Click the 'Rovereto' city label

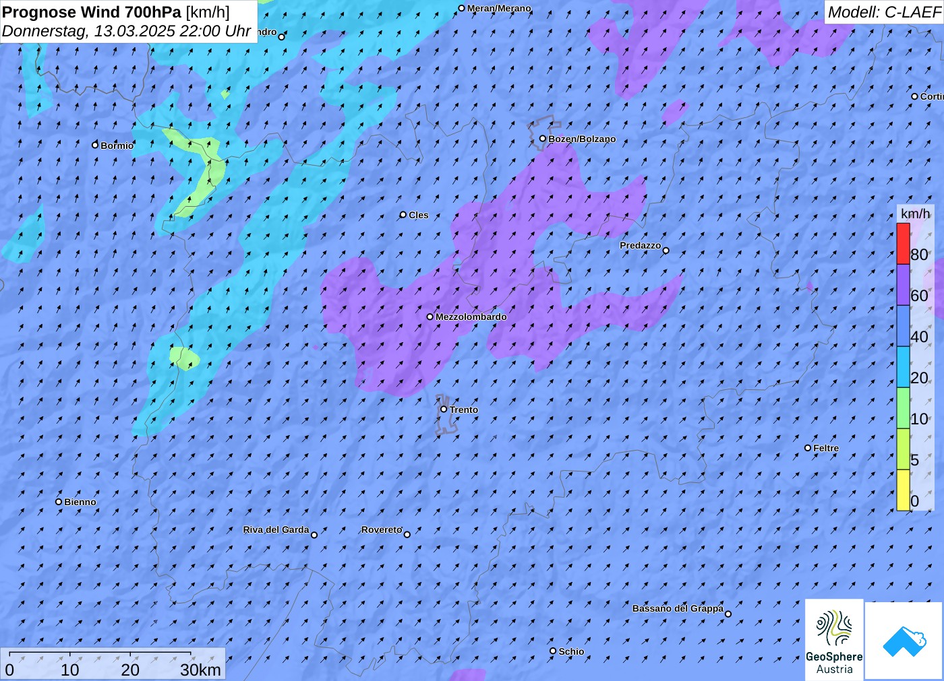click(x=382, y=529)
